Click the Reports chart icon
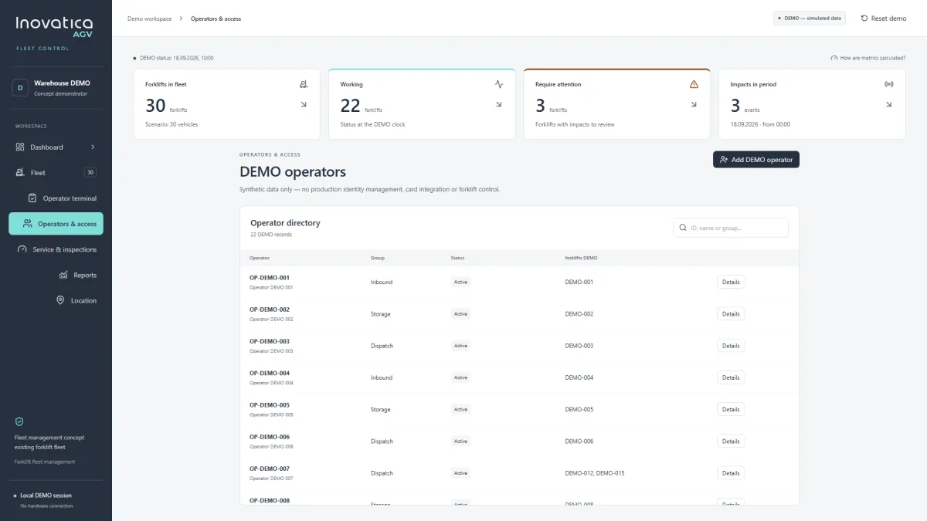The width and height of the screenshot is (927, 521). tap(63, 275)
